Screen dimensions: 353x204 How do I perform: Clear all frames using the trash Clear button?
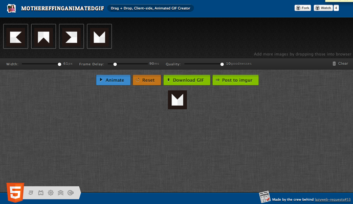click(340, 64)
